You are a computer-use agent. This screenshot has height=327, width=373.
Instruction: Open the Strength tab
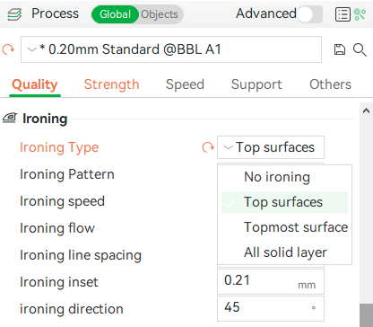[111, 84]
